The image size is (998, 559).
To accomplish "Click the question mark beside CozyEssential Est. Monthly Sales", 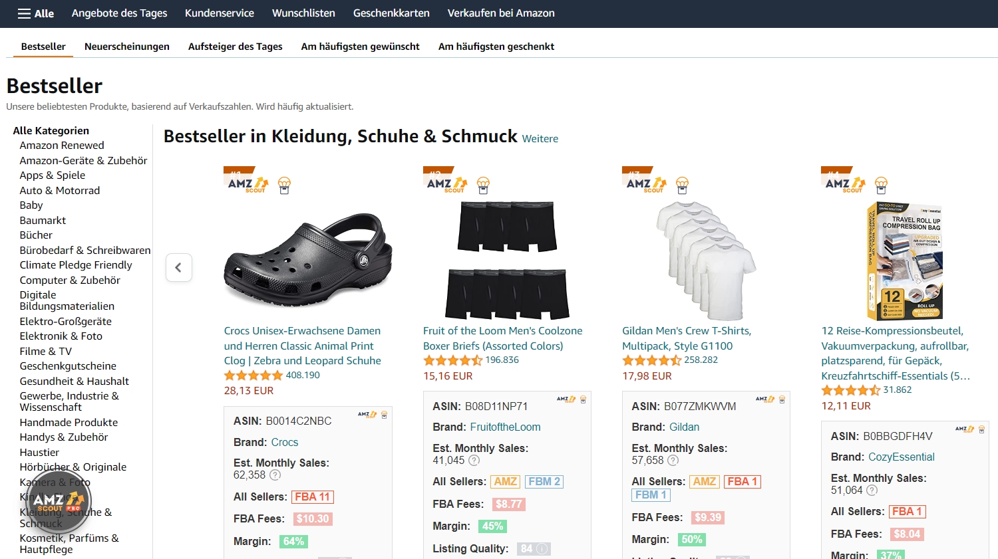I will click(x=872, y=491).
